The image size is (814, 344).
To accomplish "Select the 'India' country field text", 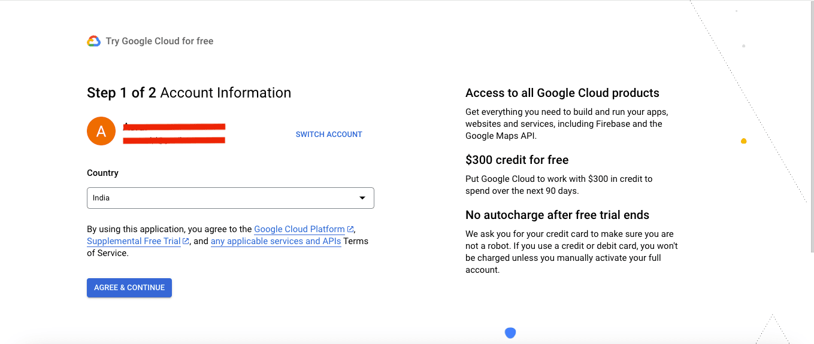I will (101, 198).
